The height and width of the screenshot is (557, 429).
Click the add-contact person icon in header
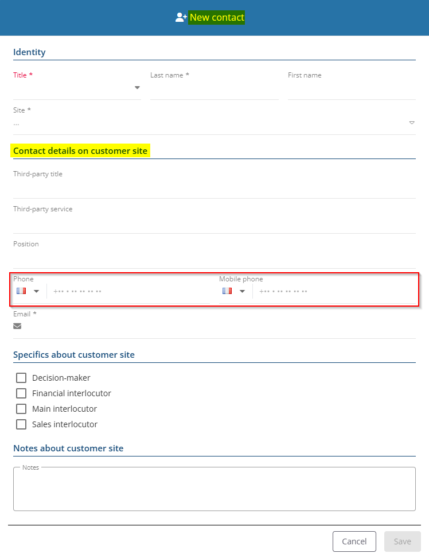(181, 17)
